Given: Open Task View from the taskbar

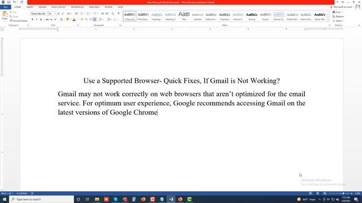Looking at the screenshot, I should (x=88, y=199).
